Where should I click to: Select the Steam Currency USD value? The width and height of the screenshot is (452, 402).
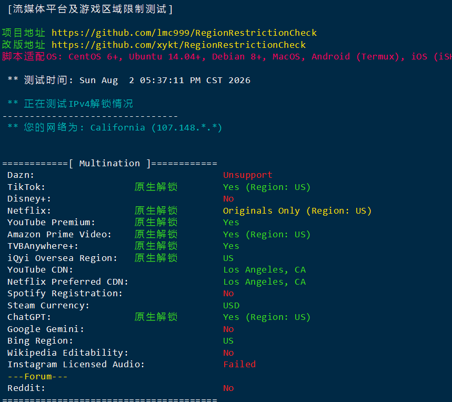click(231, 306)
